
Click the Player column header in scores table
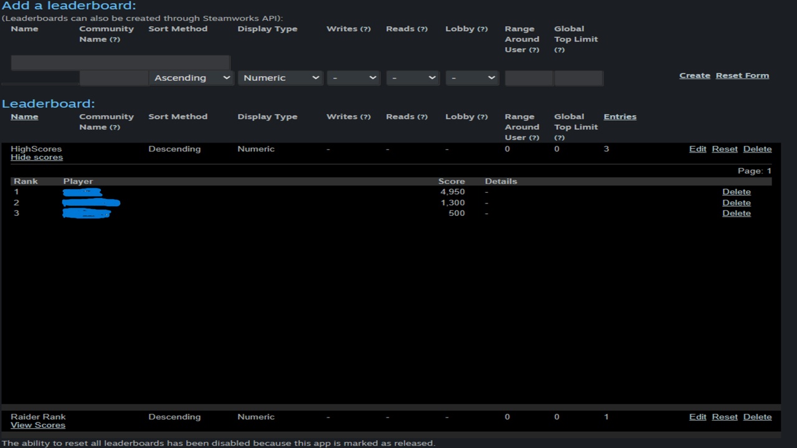coord(78,181)
